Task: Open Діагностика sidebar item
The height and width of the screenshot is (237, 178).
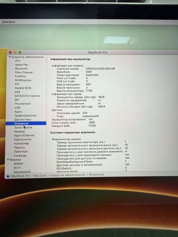Action: [x=23, y=120]
